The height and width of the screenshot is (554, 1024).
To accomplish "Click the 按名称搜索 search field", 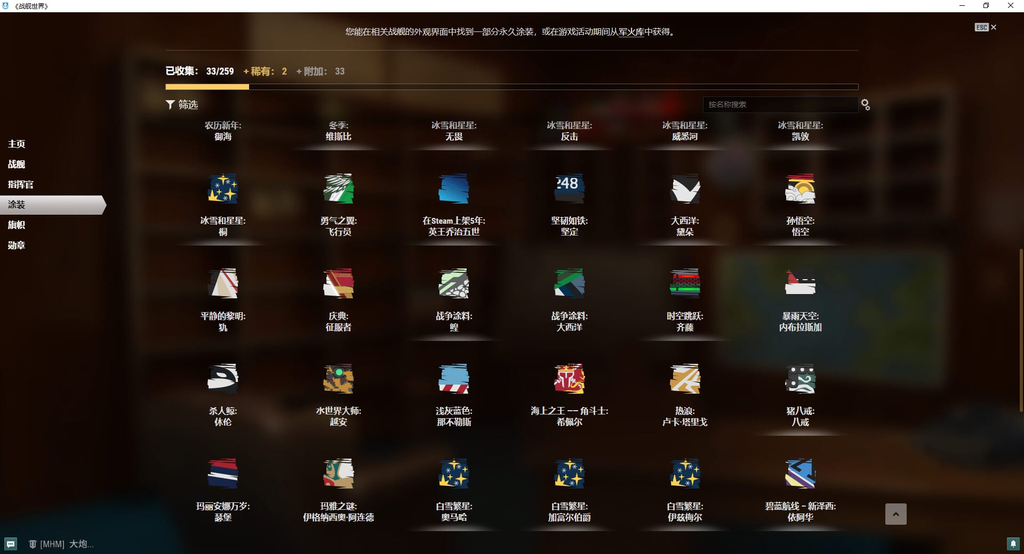I will point(779,104).
